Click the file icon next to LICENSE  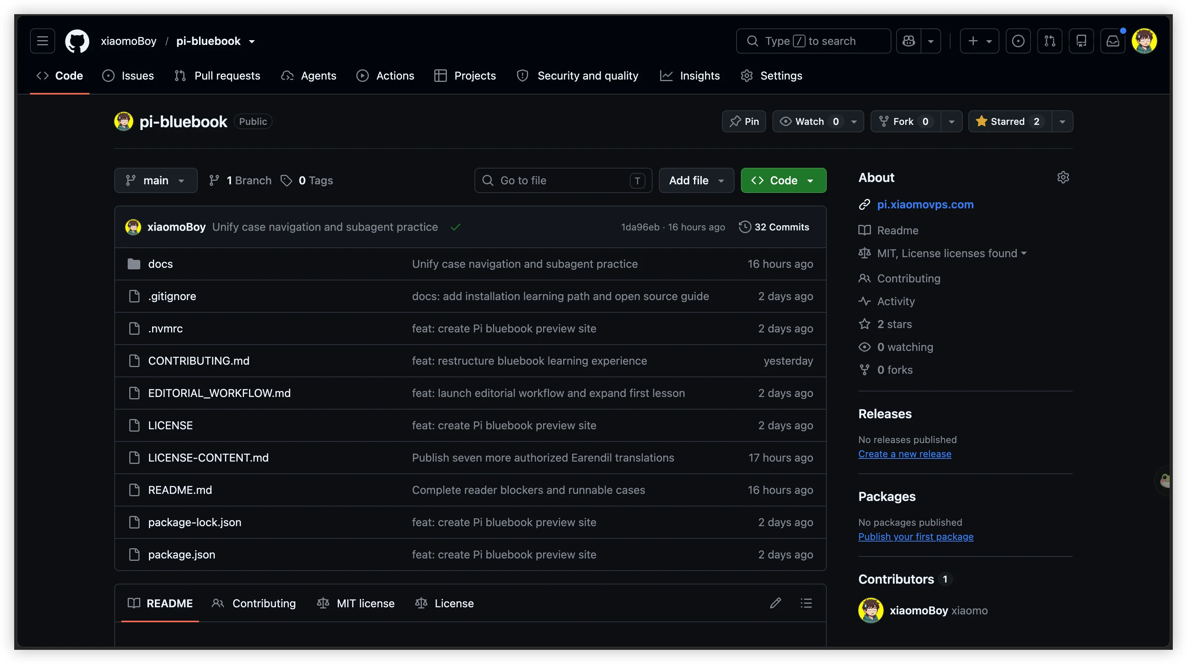(134, 425)
